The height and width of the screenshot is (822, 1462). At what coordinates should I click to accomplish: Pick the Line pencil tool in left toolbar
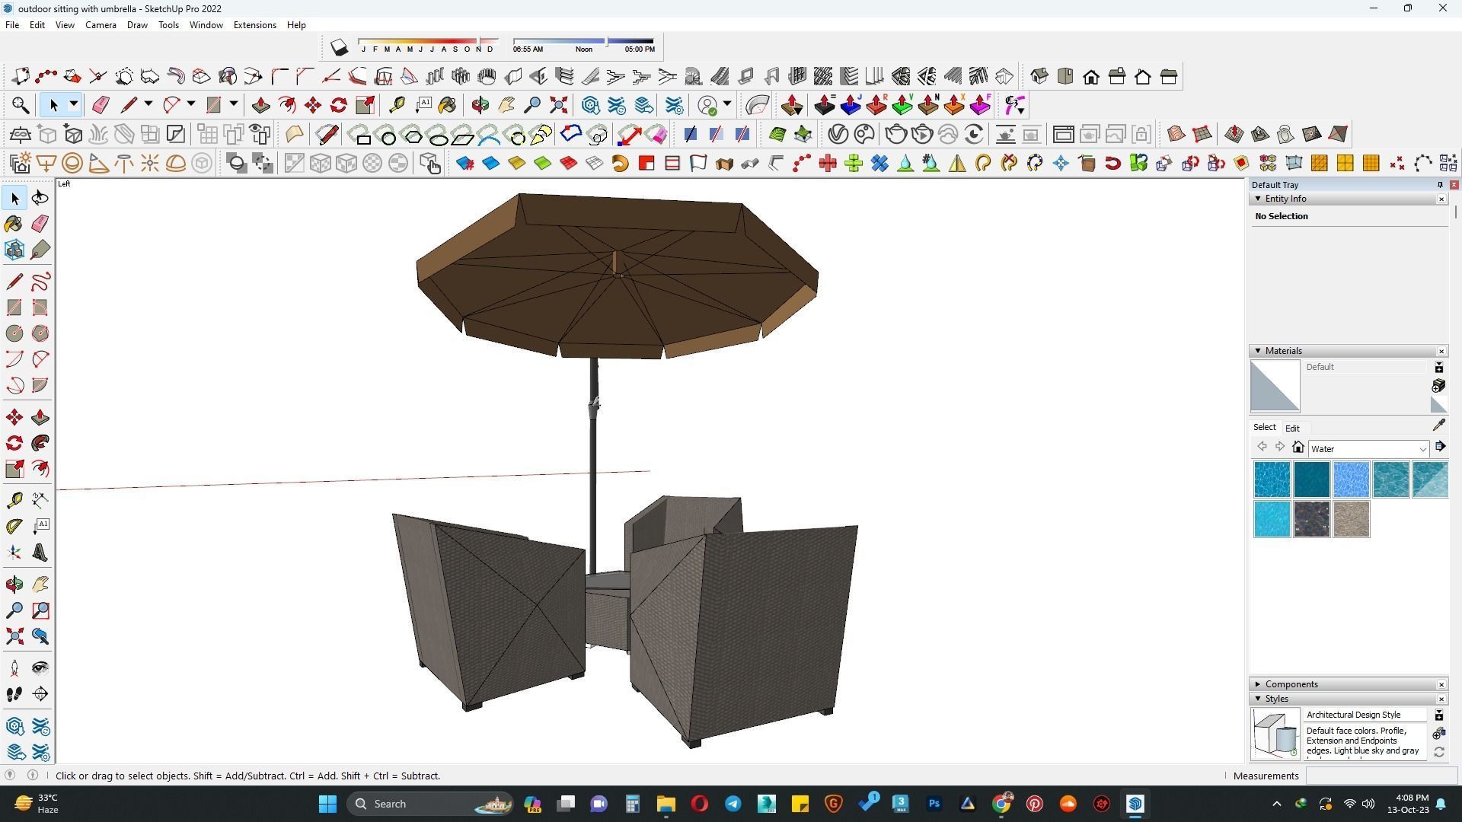click(x=14, y=282)
